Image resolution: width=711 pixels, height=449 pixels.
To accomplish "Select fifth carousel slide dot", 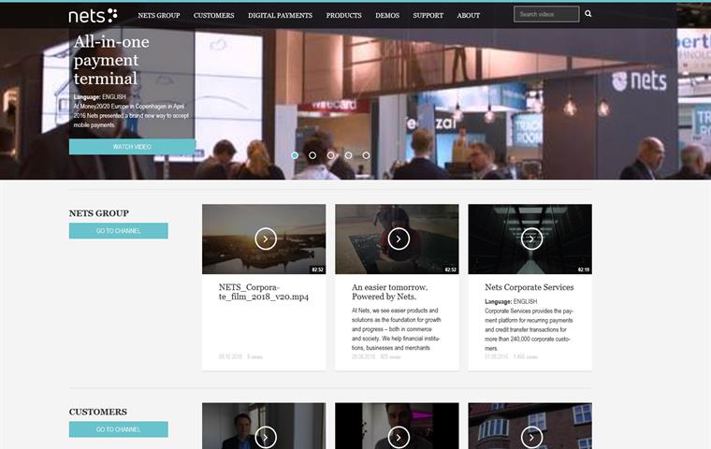I will 366,155.
